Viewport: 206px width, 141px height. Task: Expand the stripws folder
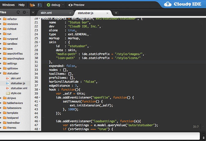click(1, 98)
